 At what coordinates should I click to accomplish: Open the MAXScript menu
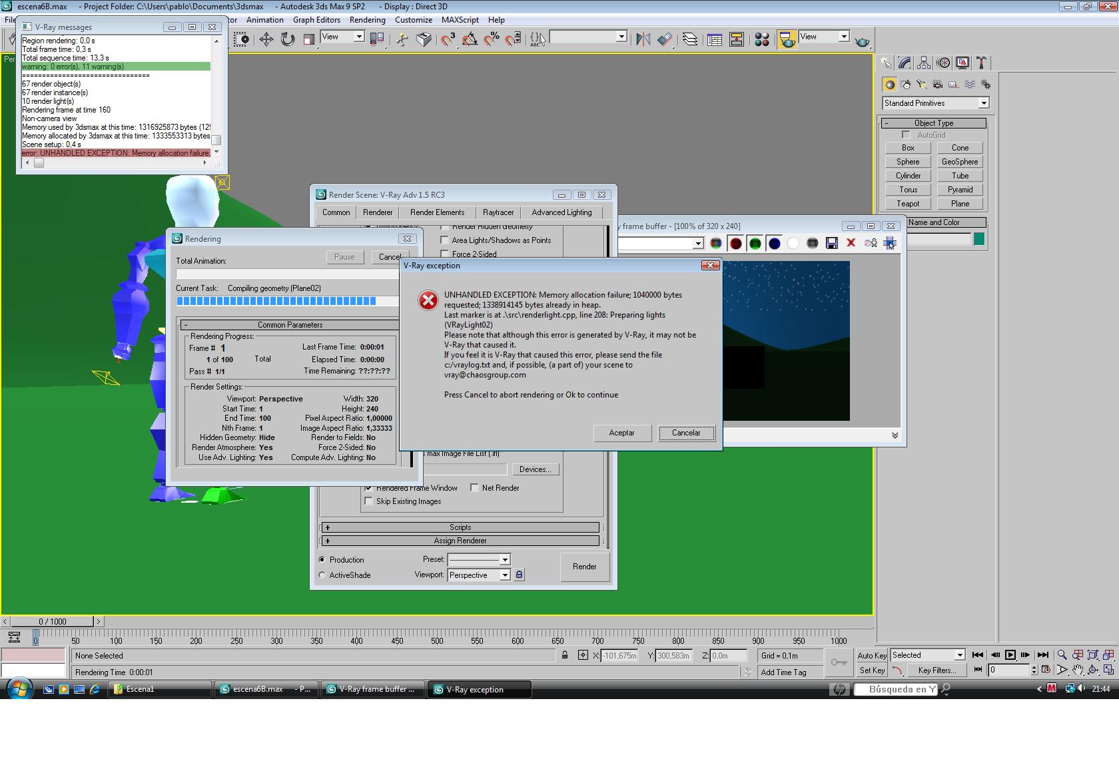pyautogui.click(x=460, y=20)
